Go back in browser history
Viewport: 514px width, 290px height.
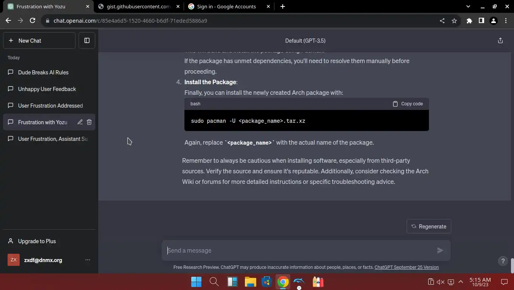point(8,21)
